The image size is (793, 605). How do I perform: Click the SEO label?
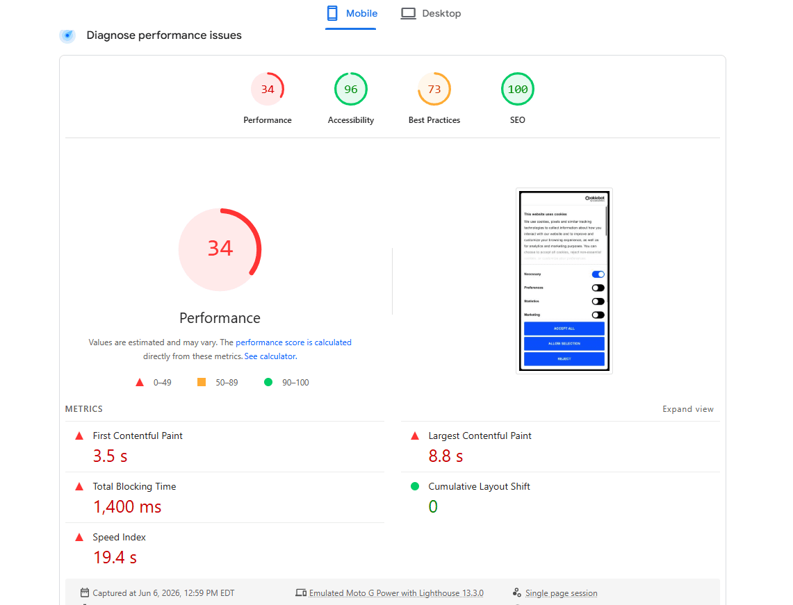517,120
